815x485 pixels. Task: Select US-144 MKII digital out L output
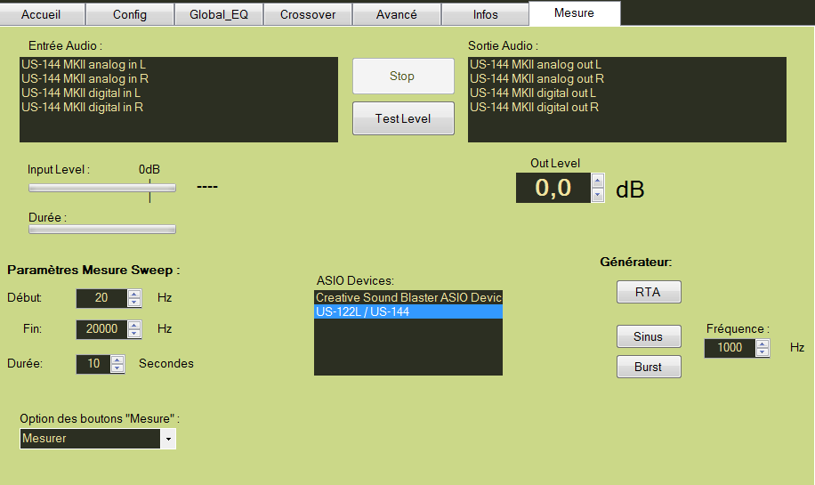pos(533,93)
